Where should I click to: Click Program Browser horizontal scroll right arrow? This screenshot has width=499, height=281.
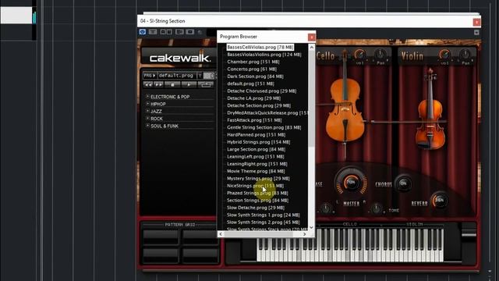tap(305, 234)
